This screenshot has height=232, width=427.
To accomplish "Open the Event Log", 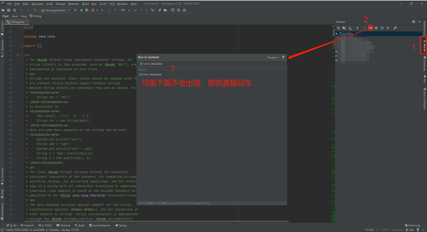I will click(x=412, y=226).
